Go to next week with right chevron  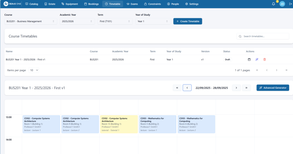click(237, 88)
